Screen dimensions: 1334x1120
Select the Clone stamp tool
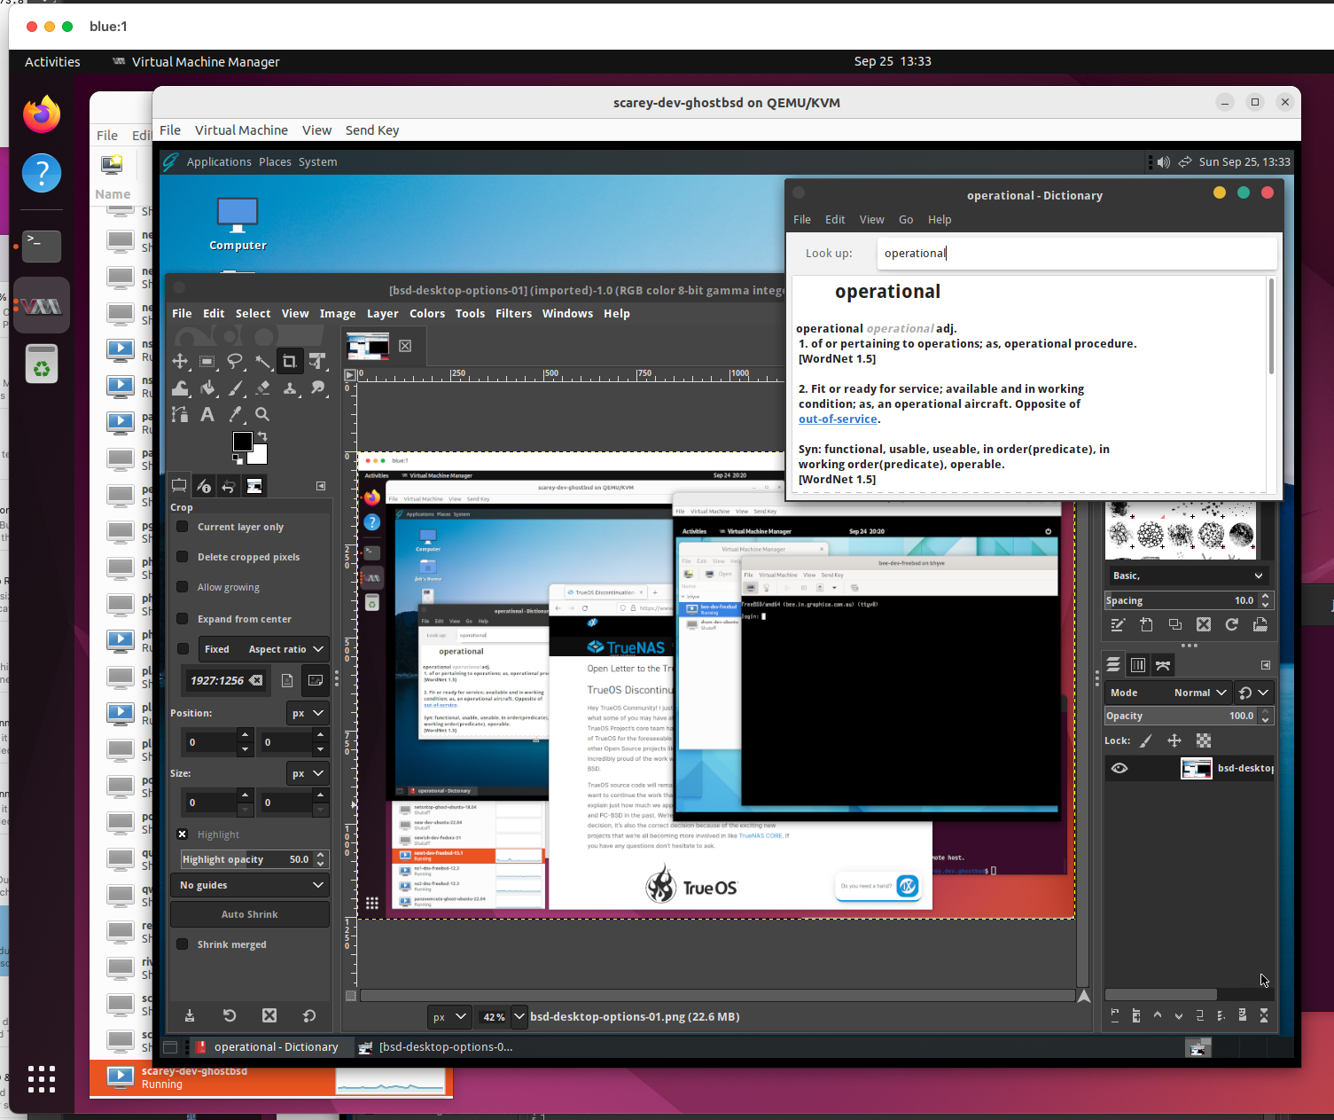point(290,388)
